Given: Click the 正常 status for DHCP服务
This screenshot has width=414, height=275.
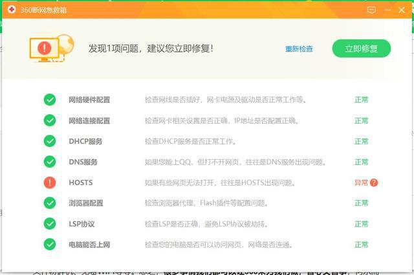Looking at the screenshot, I should [x=361, y=141].
